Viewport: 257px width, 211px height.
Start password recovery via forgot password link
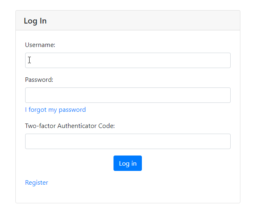[x=56, y=110]
